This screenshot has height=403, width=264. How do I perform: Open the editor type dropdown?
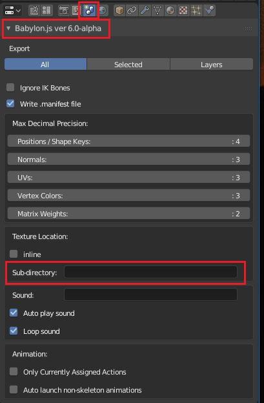pyautogui.click(x=12, y=11)
